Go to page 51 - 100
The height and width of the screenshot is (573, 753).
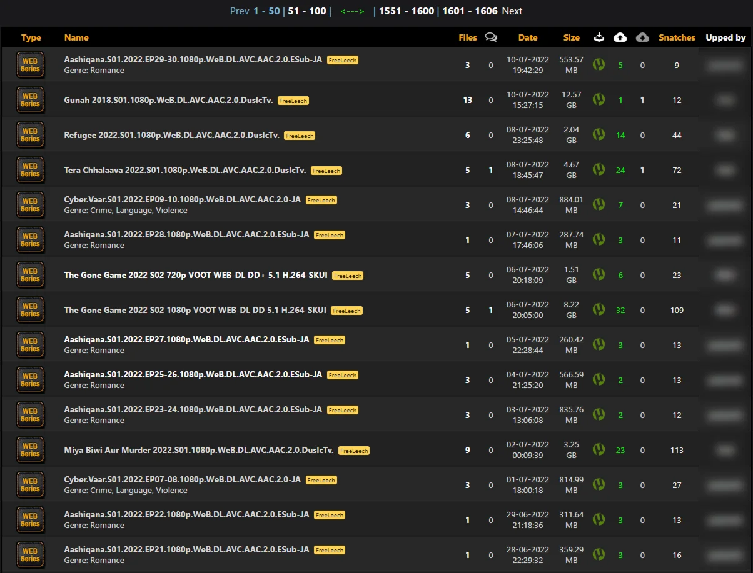(307, 11)
